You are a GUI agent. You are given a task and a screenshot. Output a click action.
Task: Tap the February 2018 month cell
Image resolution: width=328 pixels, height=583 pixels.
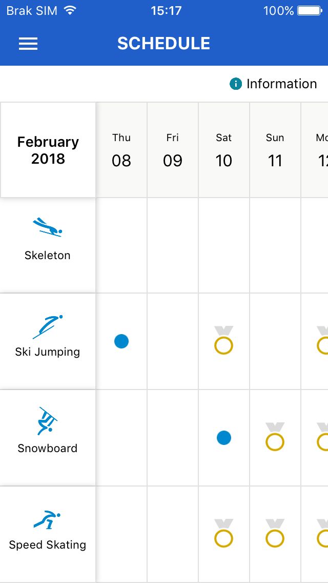[x=48, y=150]
